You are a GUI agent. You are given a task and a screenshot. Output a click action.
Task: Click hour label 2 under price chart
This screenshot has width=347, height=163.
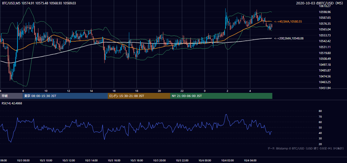(x=228, y=91)
